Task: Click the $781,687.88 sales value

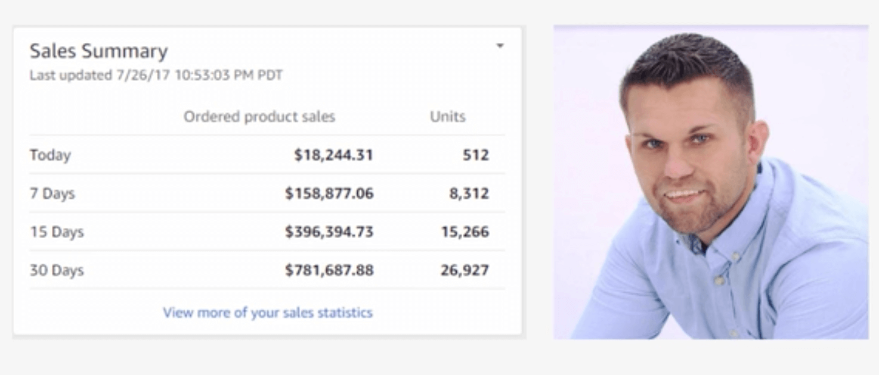Action: click(x=329, y=270)
